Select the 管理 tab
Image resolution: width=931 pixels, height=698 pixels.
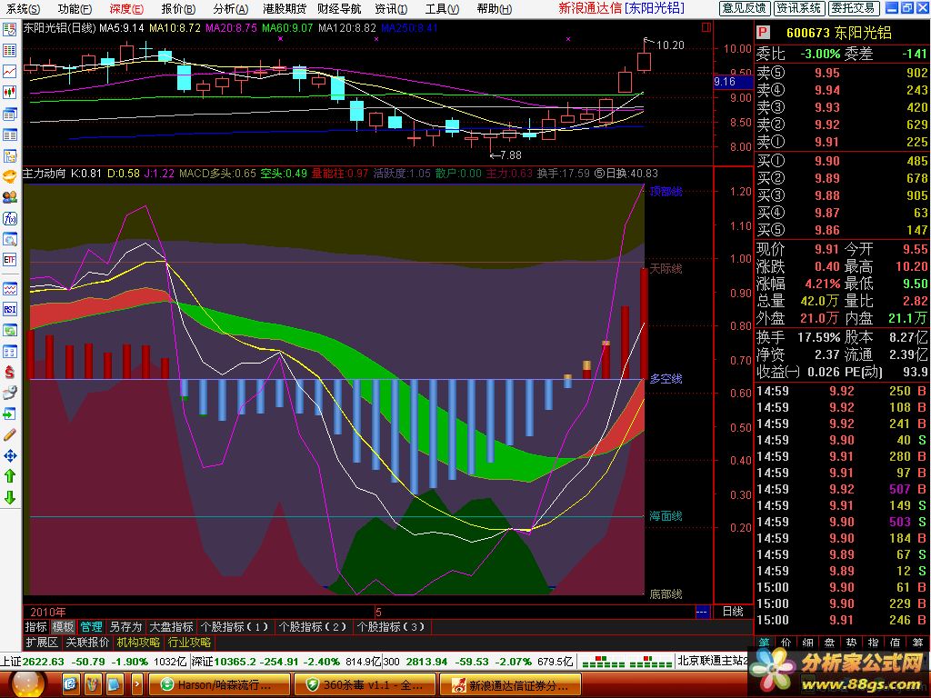(91, 627)
